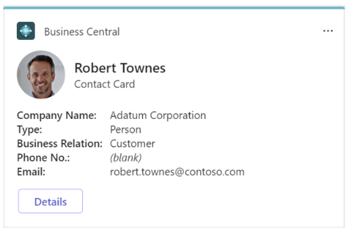Select the name 'Robert Townes'

tap(120, 68)
